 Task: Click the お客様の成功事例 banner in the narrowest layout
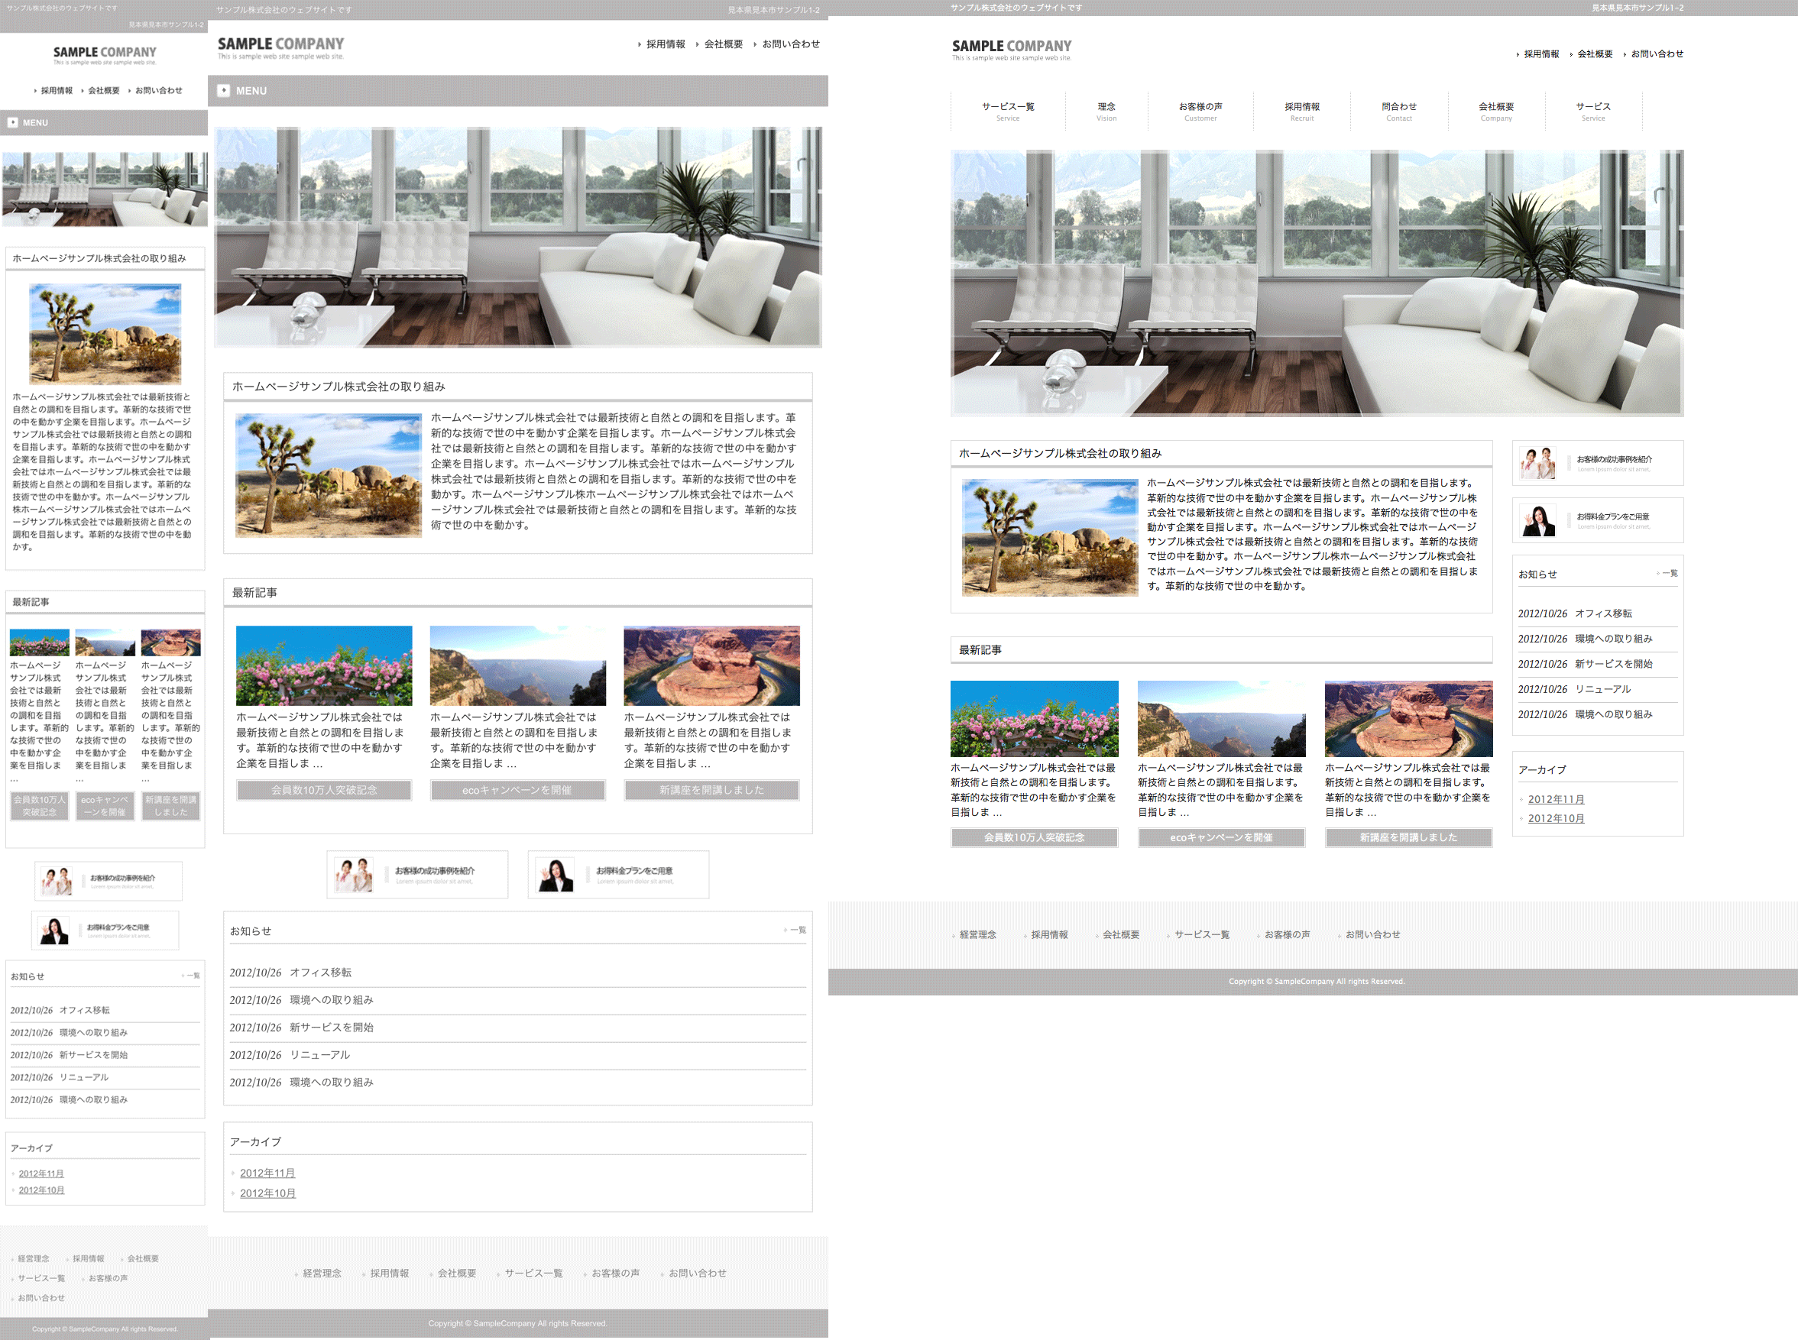tap(108, 881)
